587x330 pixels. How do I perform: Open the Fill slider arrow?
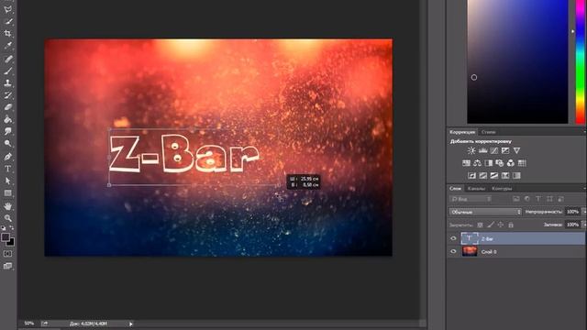584,225
